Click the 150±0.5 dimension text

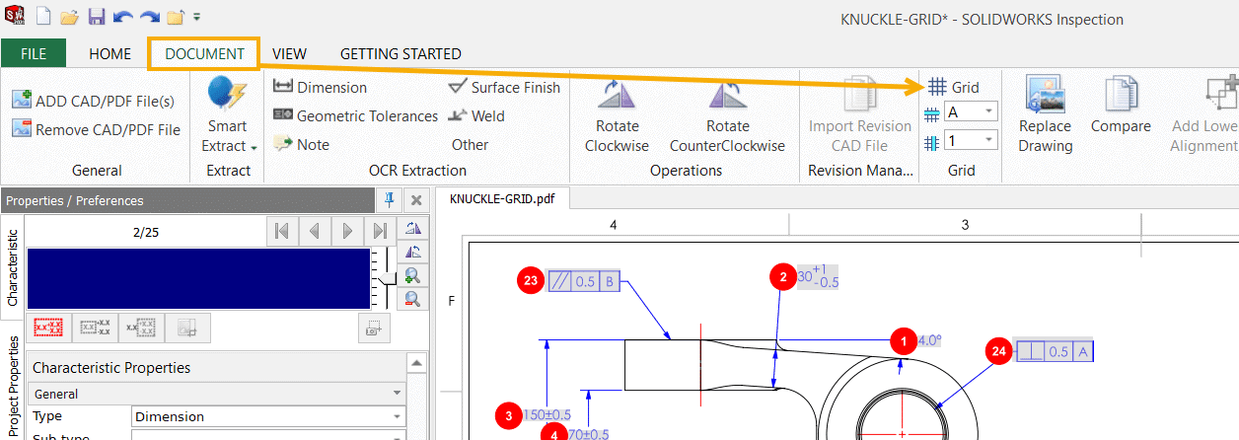[547, 414]
